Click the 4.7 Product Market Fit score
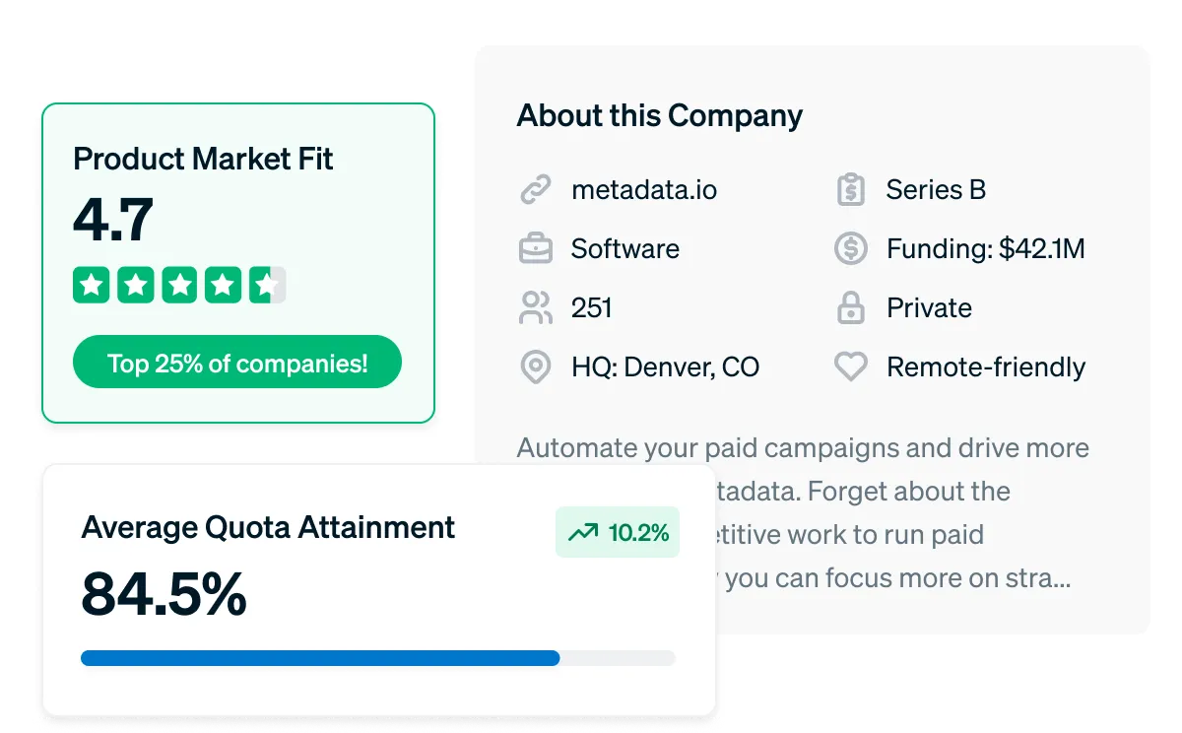Viewport: 1182px width, 733px height. click(x=113, y=220)
